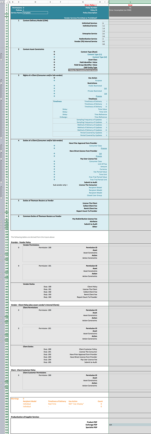Open the List link under Private Restricted
Viewport: 151px width, 434px height.
tap(105, 94)
